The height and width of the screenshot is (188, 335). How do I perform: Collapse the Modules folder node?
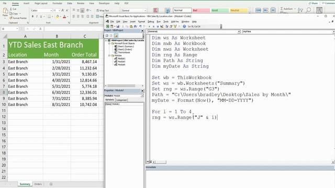(x=109, y=55)
